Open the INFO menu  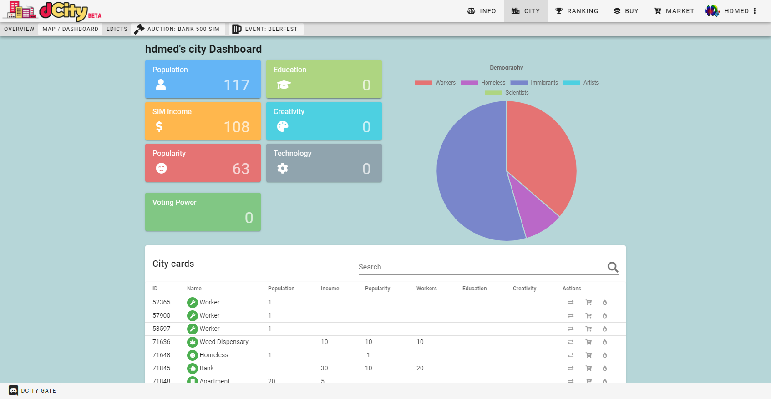(482, 11)
